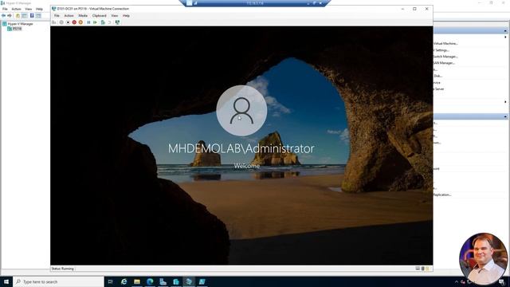The width and height of the screenshot is (510, 287).
Task: Click the Back arrow in Hyper-V Manager toolbar
Action: pos(3,15)
